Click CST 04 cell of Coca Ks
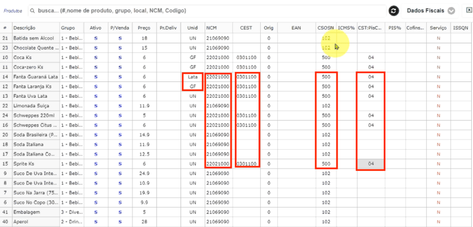Screen dimensions: 473x227 coord(371,57)
